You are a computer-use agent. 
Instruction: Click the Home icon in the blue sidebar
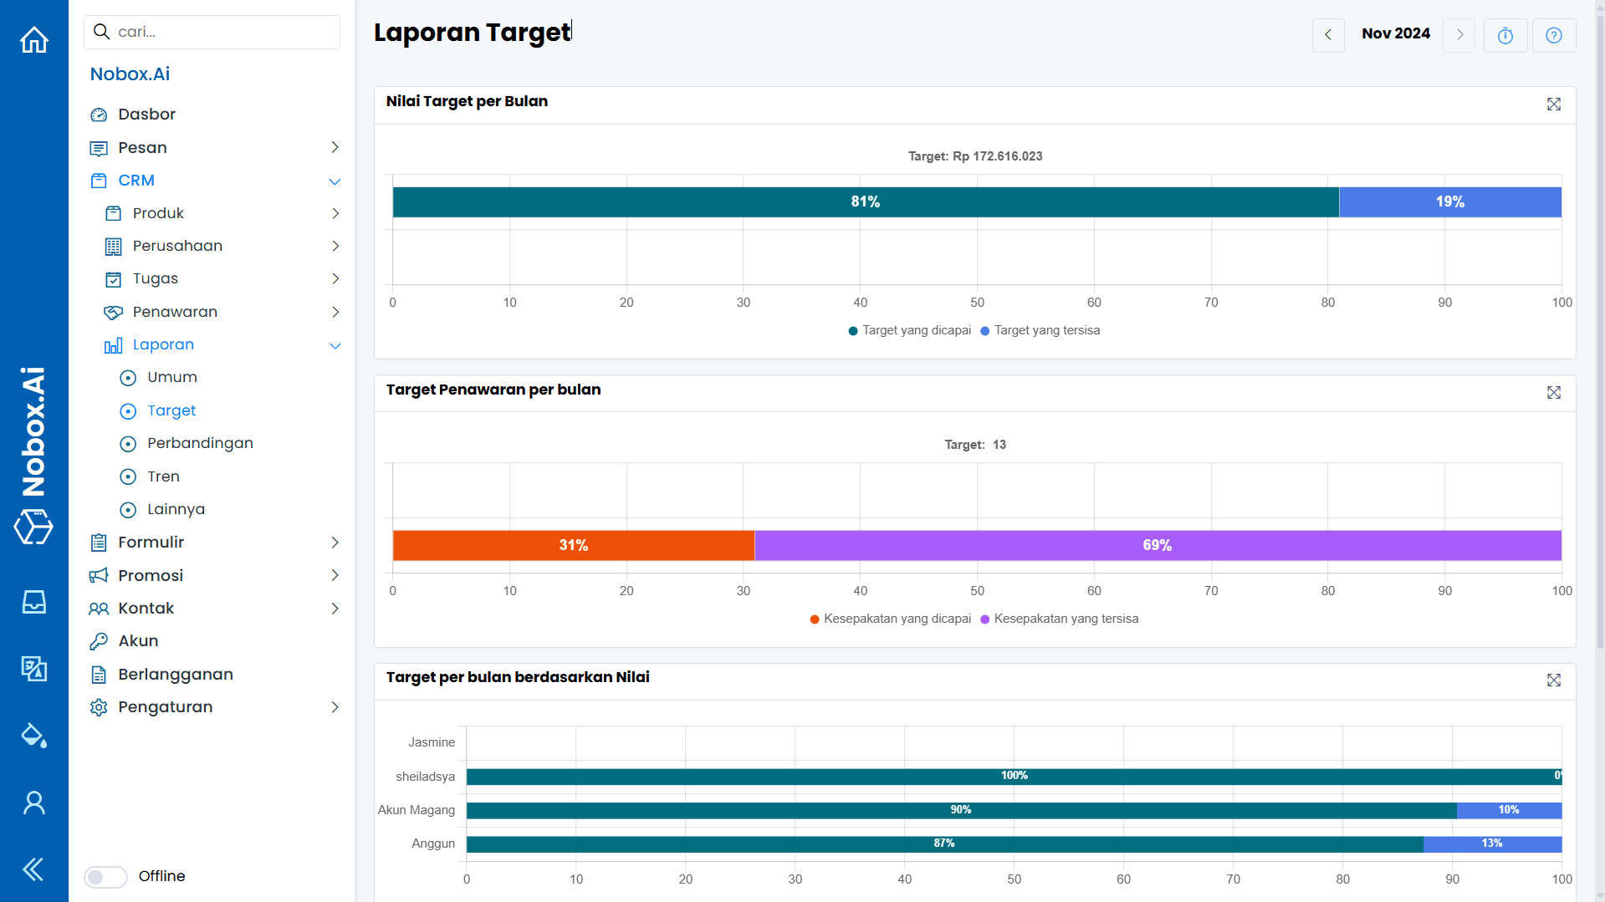[33, 39]
